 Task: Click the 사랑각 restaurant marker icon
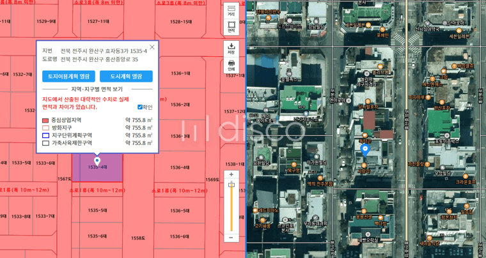click(x=364, y=166)
